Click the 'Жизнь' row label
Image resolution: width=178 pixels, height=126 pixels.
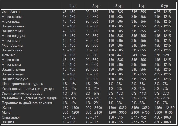[x=7, y=108]
